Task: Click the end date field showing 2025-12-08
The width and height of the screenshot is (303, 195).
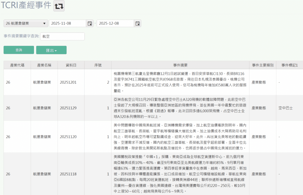Action: (115, 23)
